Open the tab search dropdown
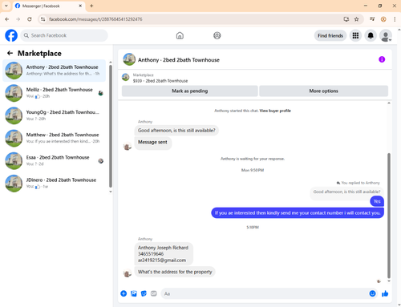Viewport: 401px width, 307px height. point(6,6)
